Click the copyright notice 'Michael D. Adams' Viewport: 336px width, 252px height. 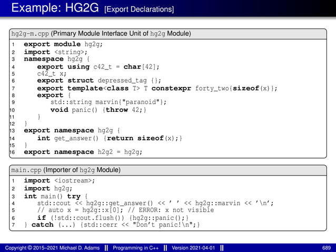click(52, 248)
